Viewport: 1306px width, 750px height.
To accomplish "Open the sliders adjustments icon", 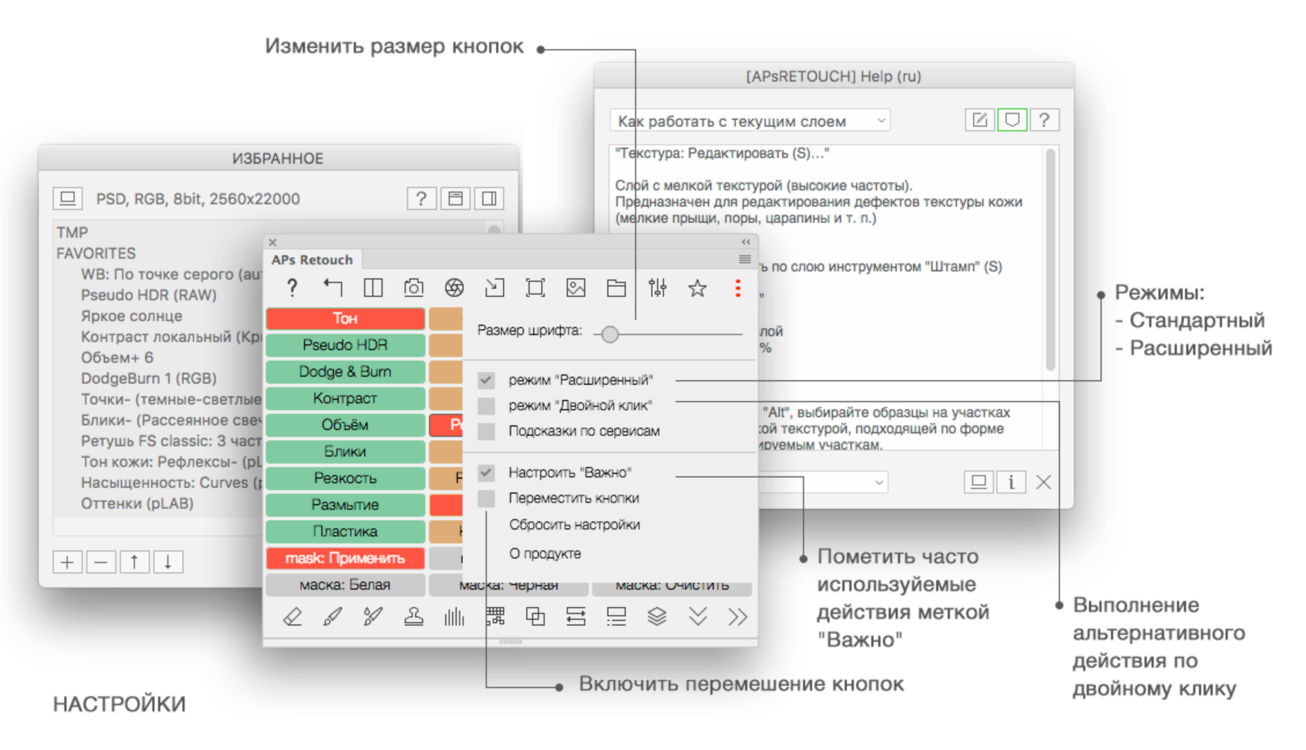I will click(657, 288).
